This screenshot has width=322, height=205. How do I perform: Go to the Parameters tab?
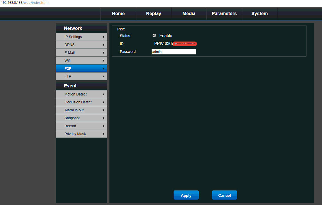[x=224, y=14]
